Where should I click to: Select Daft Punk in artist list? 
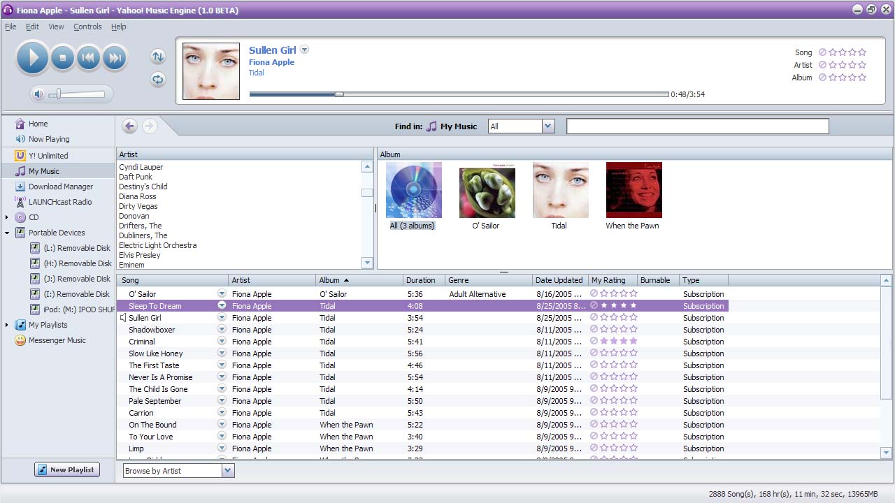(x=136, y=177)
